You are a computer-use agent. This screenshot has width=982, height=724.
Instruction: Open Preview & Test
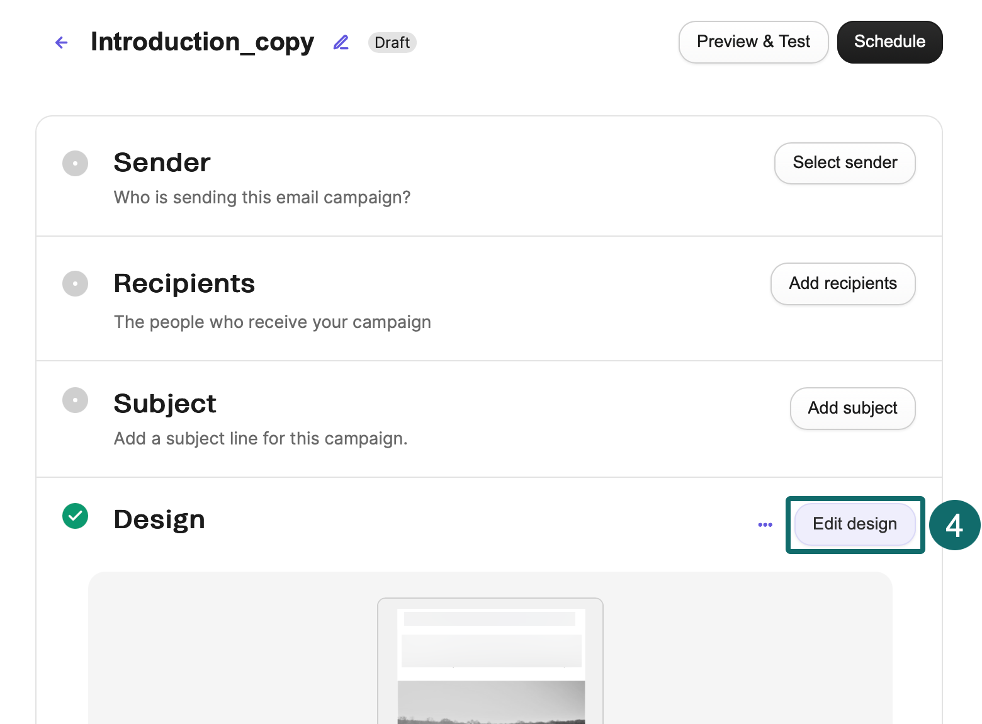(x=753, y=42)
